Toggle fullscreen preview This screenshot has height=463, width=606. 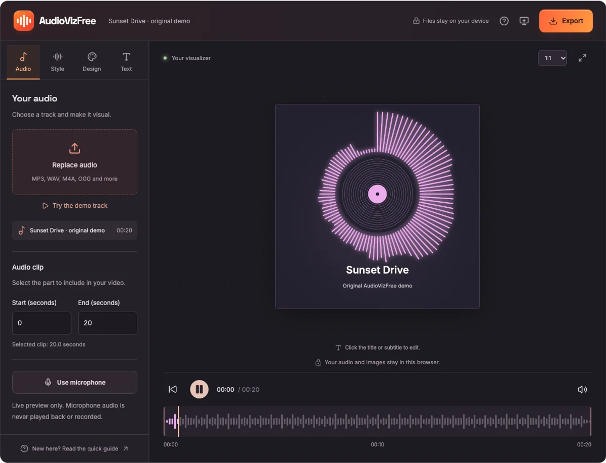[582, 58]
